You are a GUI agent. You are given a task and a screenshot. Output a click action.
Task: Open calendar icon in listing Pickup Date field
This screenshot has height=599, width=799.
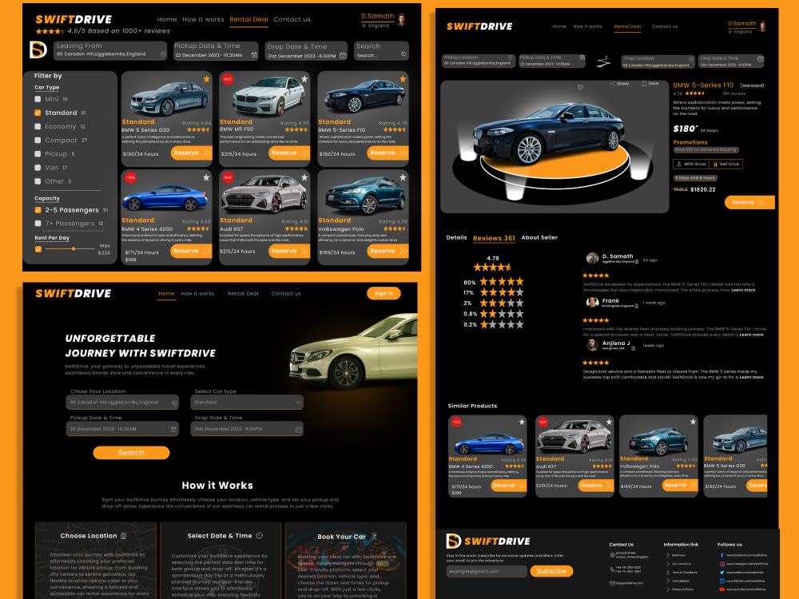click(x=254, y=55)
